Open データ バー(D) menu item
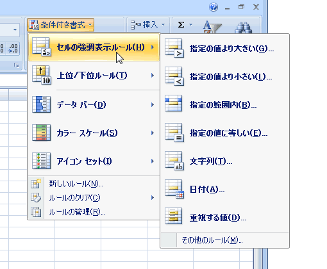The height and width of the screenshot is (269, 327). (x=94, y=105)
